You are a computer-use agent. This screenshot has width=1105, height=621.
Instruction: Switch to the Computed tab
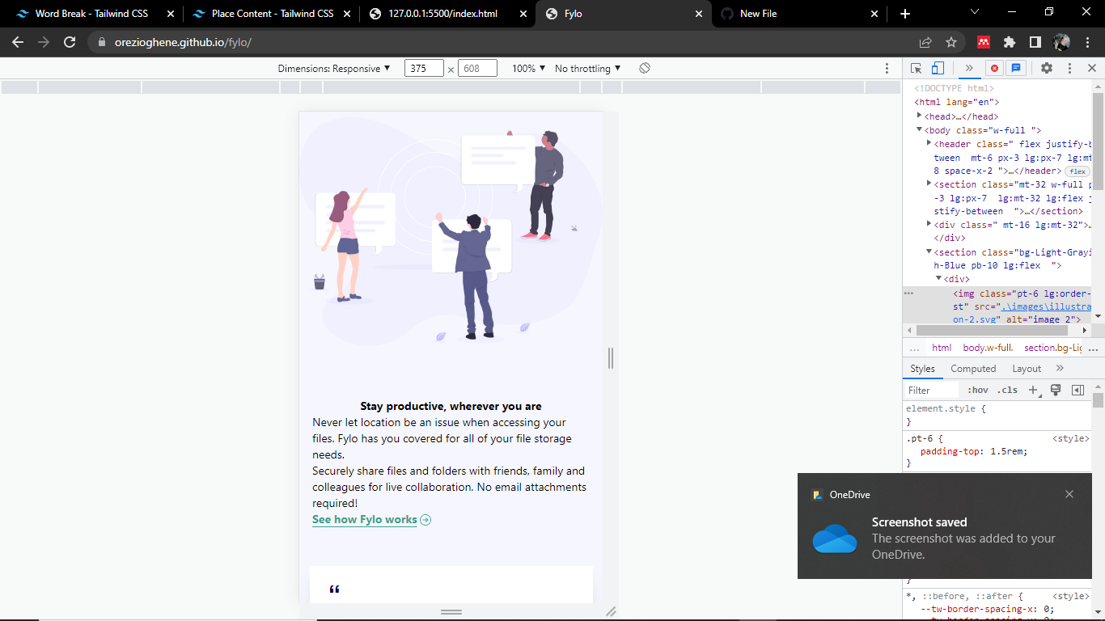pyautogui.click(x=973, y=369)
